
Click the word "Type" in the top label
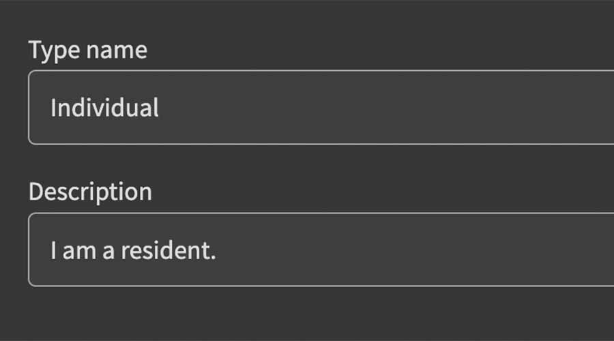click(54, 50)
